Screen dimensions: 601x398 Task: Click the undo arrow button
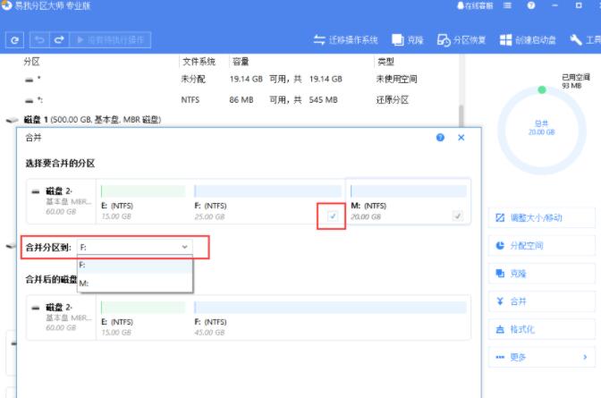coord(39,40)
